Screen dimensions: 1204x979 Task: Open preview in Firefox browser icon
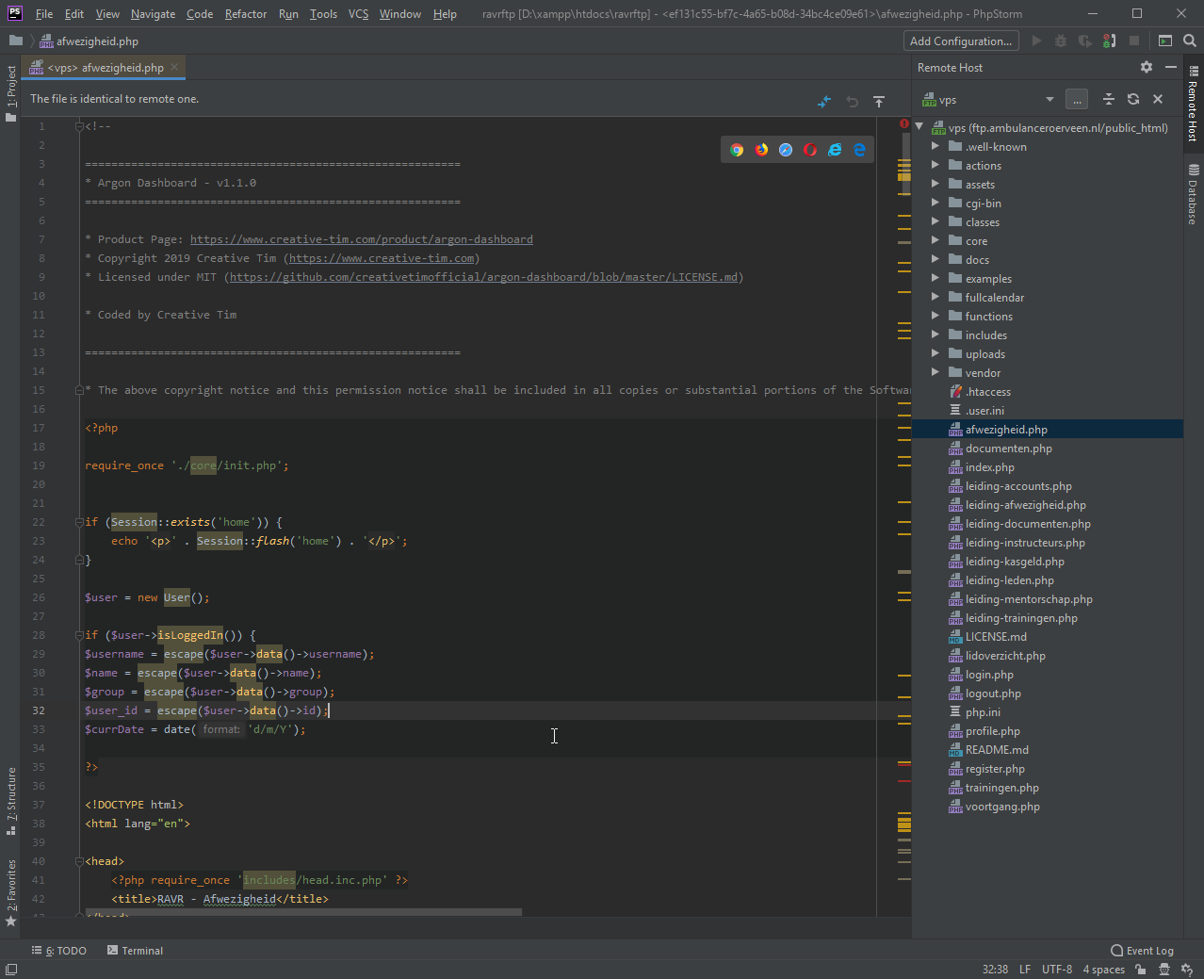pos(761,150)
